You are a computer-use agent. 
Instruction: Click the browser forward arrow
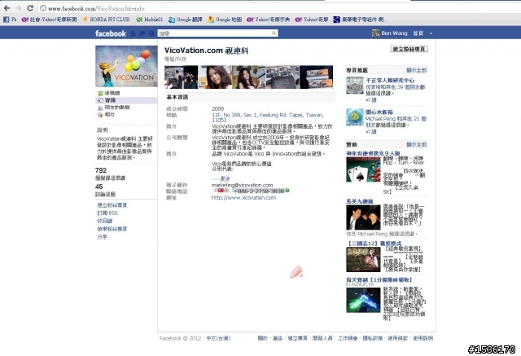pyautogui.click(x=18, y=8)
